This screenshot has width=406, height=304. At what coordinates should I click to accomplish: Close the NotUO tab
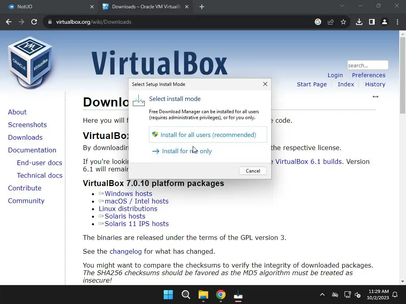point(92,7)
